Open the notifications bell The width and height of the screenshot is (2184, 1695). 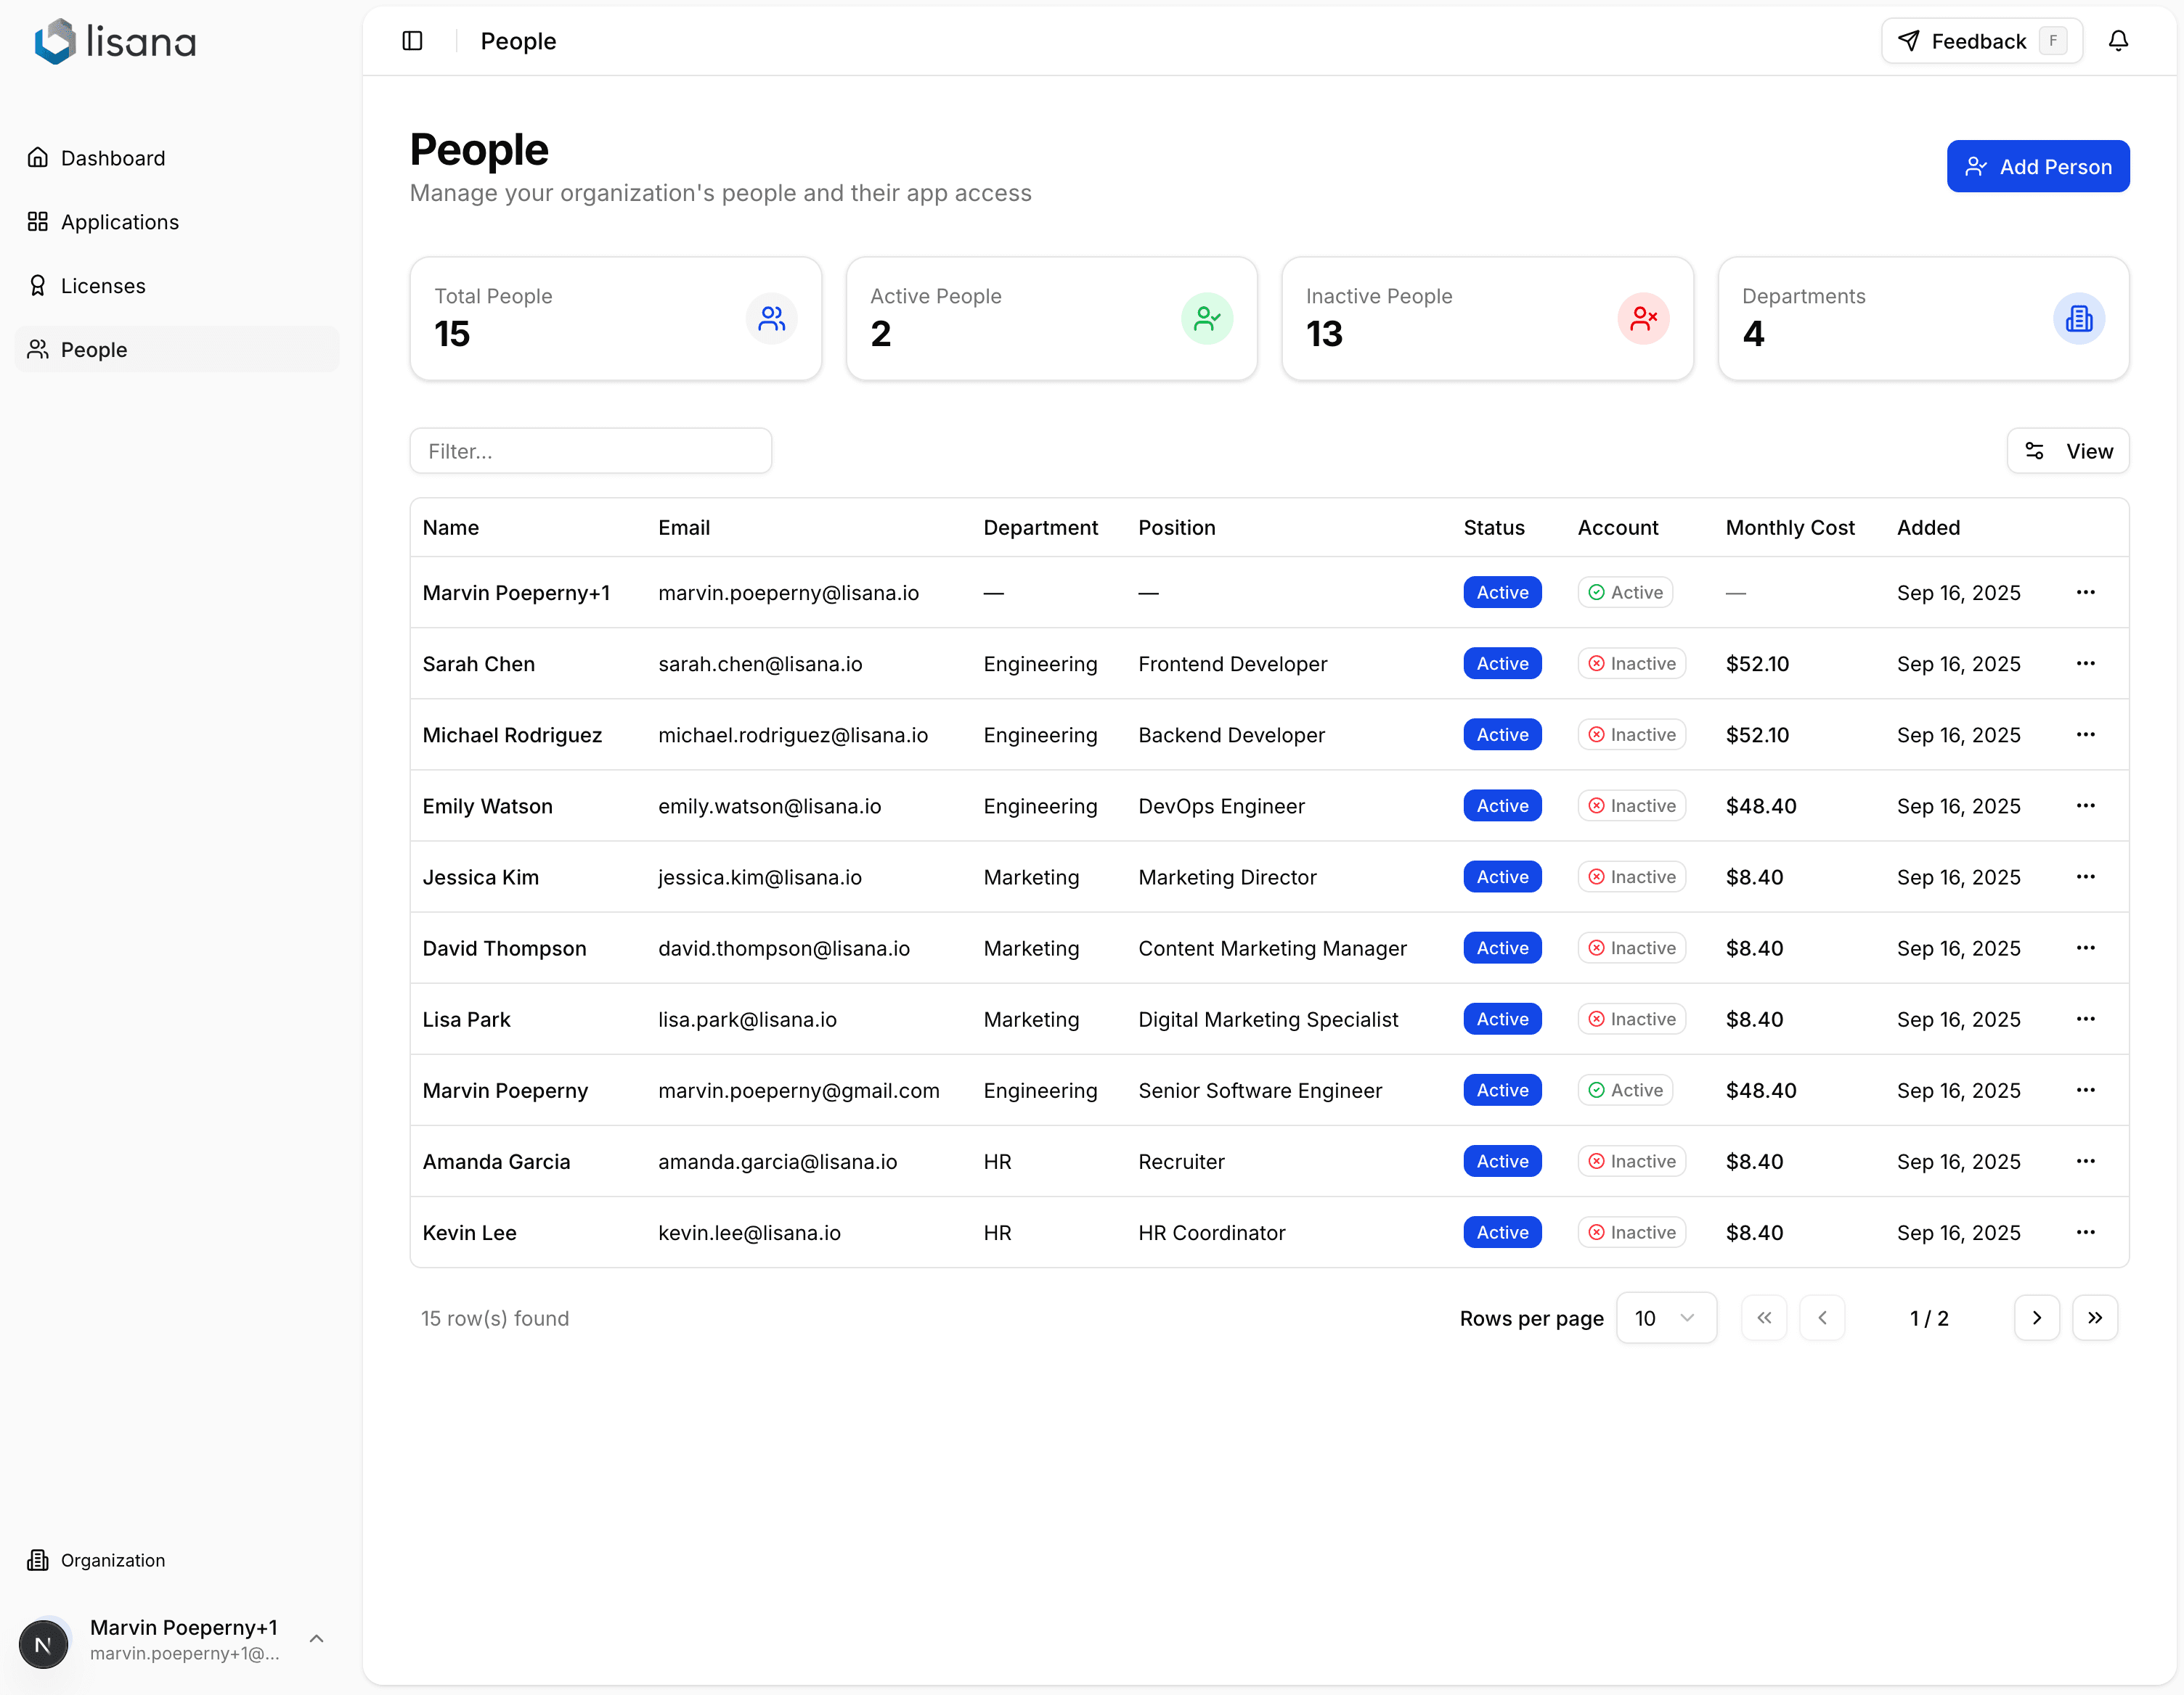pos(2118,41)
